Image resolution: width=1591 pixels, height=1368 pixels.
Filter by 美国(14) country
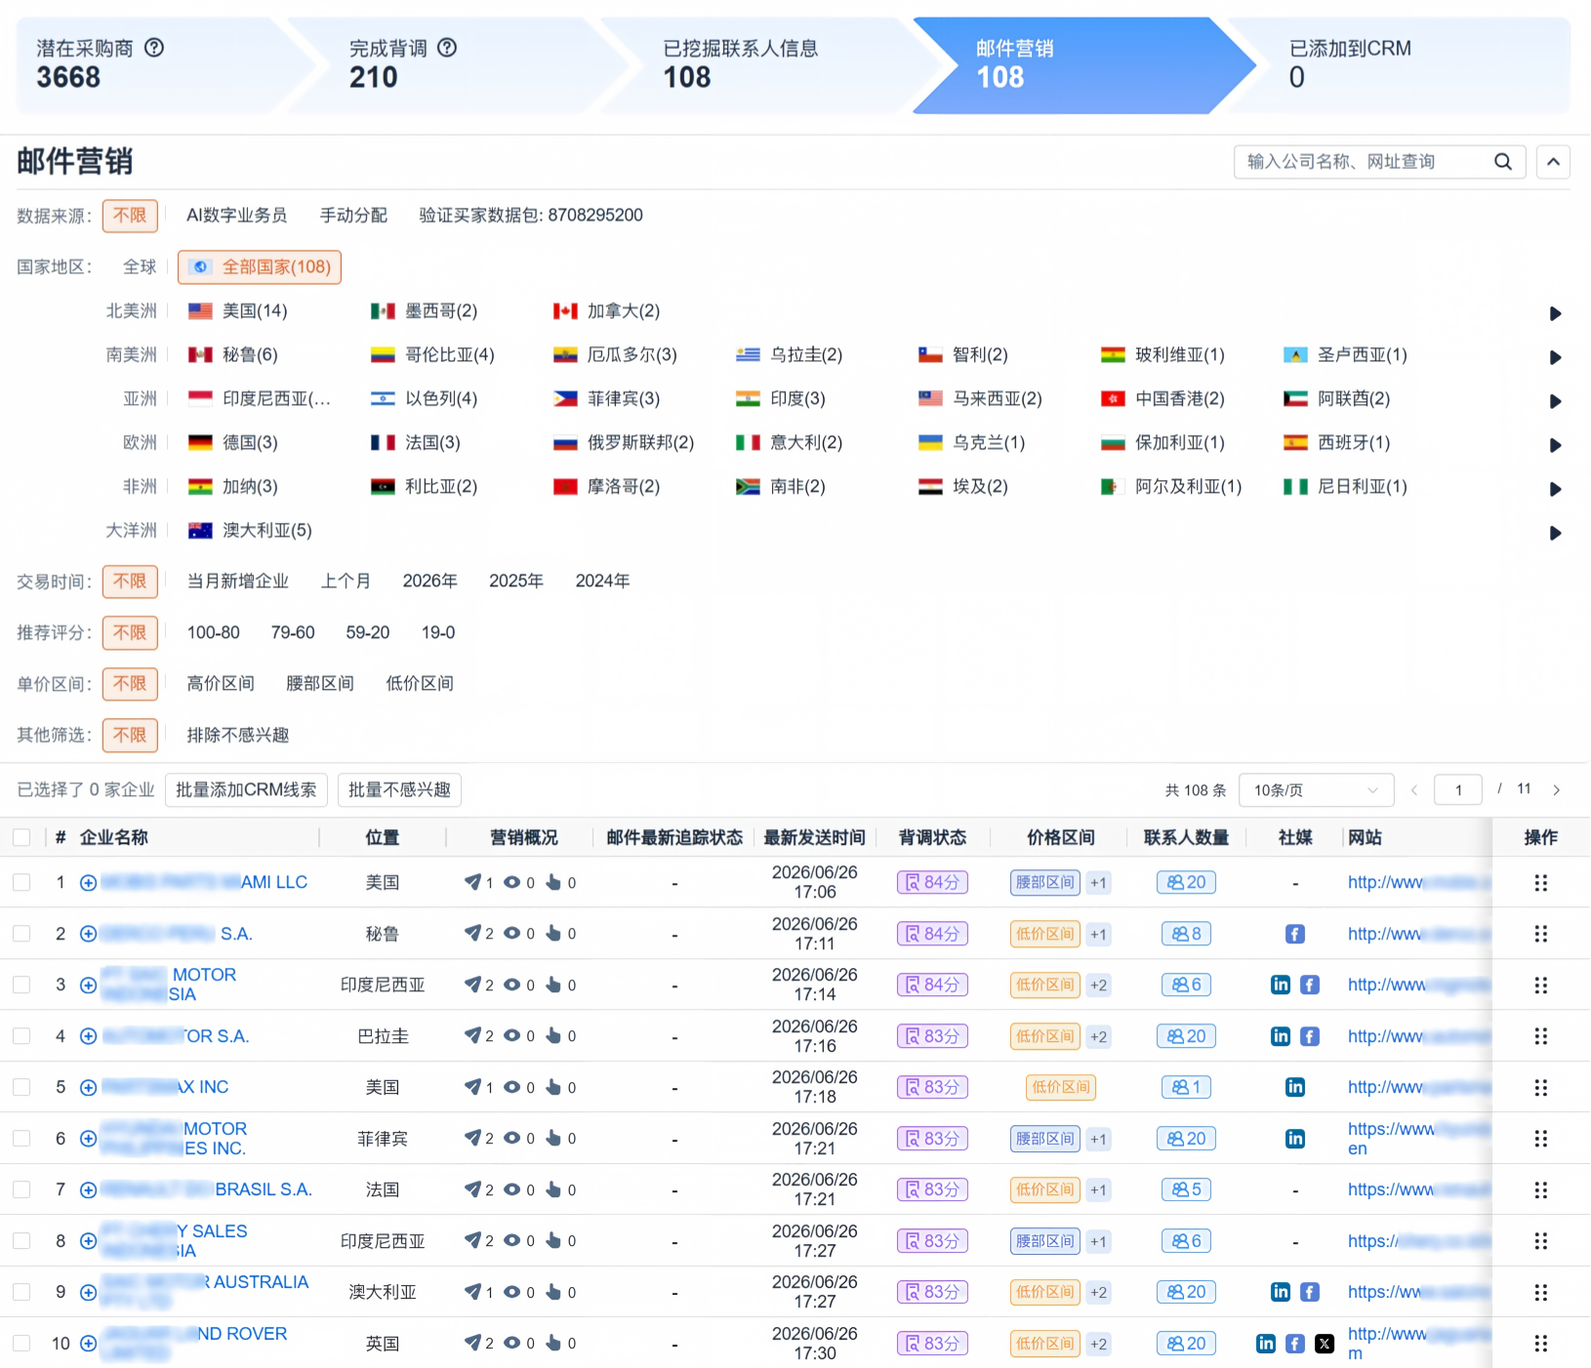pos(238,311)
